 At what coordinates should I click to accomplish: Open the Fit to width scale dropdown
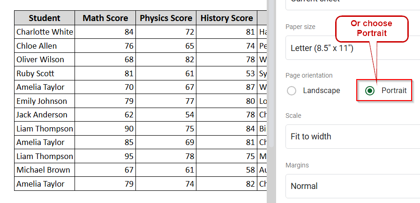352,137
